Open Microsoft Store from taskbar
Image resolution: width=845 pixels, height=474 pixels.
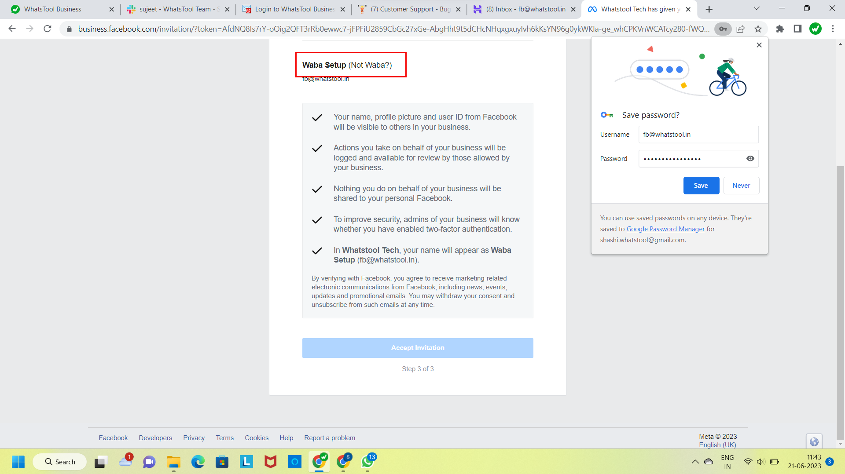(222, 462)
